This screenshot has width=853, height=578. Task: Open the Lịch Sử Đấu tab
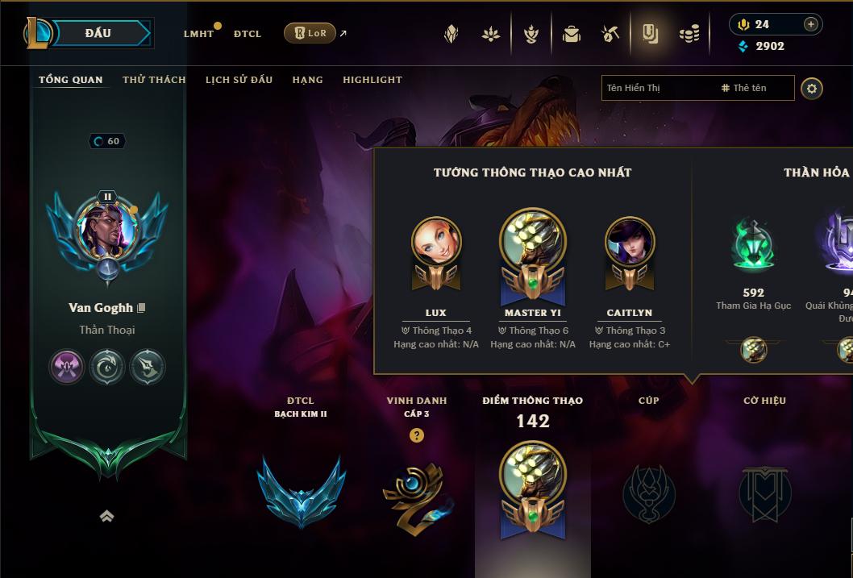click(x=239, y=80)
